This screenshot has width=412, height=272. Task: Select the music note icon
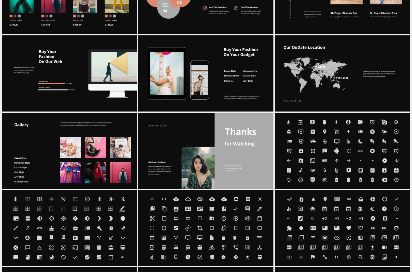coord(301,170)
